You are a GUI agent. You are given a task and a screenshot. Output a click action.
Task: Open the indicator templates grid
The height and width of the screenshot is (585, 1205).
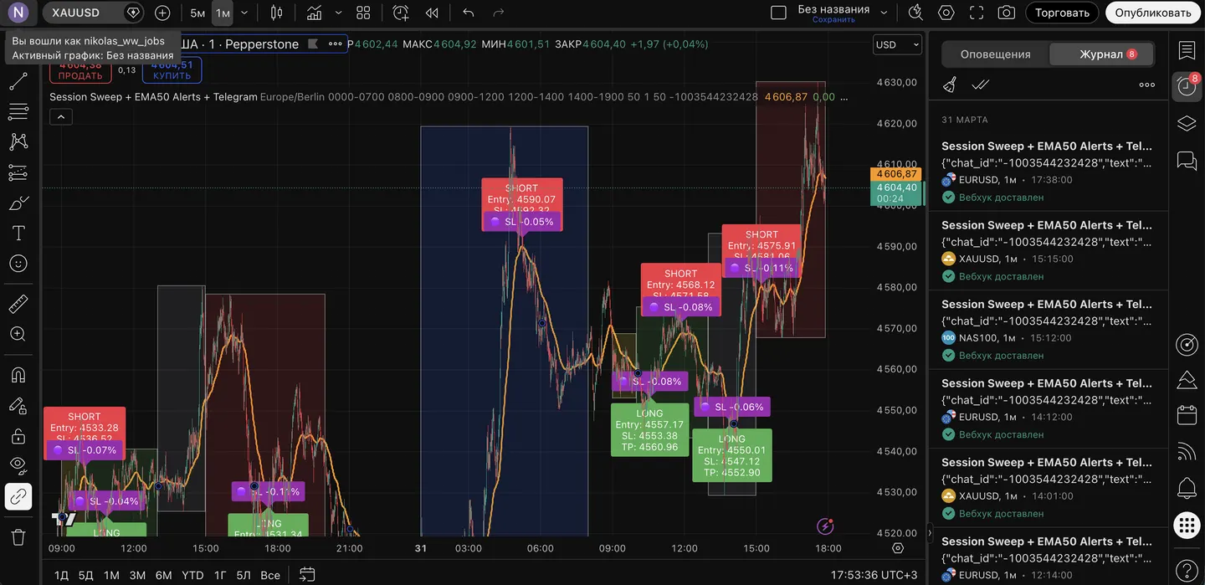(363, 13)
